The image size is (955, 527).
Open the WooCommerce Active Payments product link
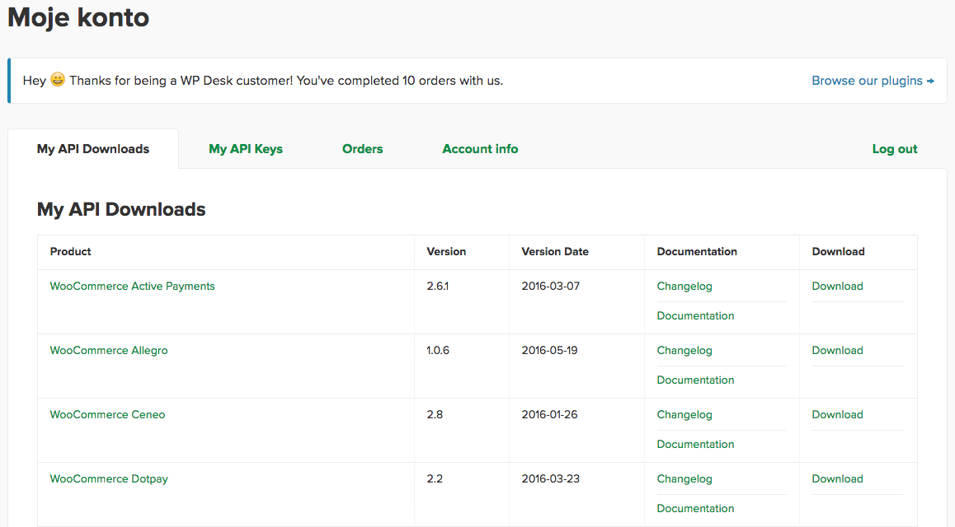tap(132, 287)
